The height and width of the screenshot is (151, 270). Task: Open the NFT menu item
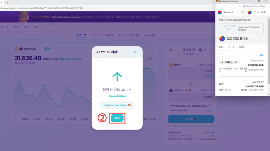(36, 27)
